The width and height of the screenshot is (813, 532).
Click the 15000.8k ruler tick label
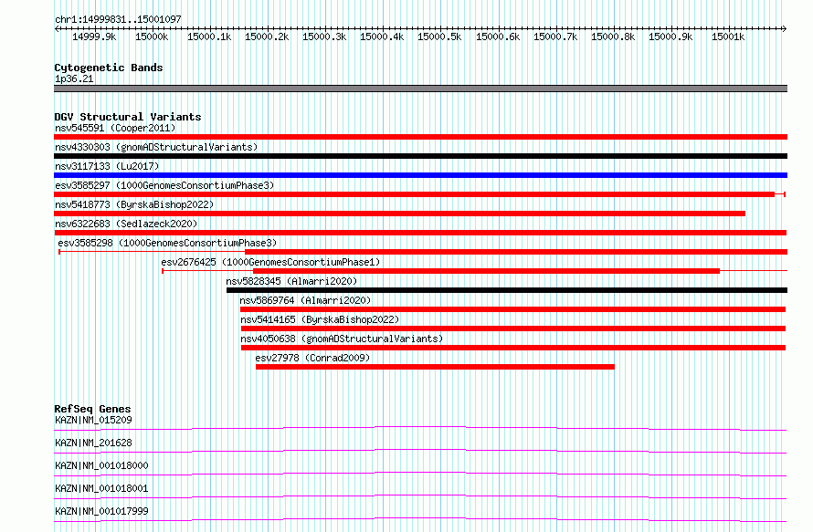(613, 37)
